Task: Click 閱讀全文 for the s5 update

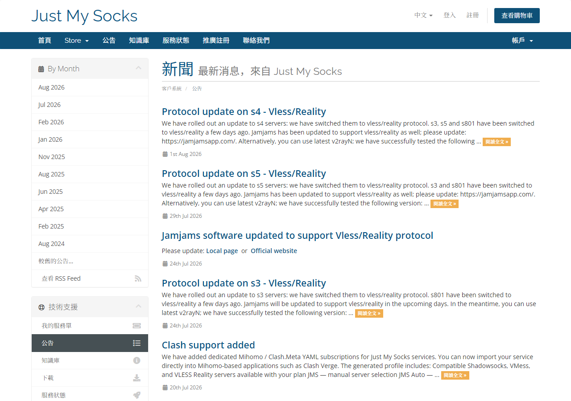Action: [444, 204]
